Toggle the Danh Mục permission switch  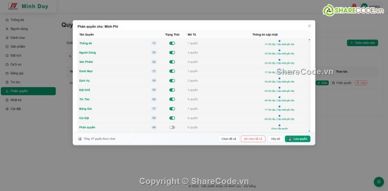(x=172, y=71)
